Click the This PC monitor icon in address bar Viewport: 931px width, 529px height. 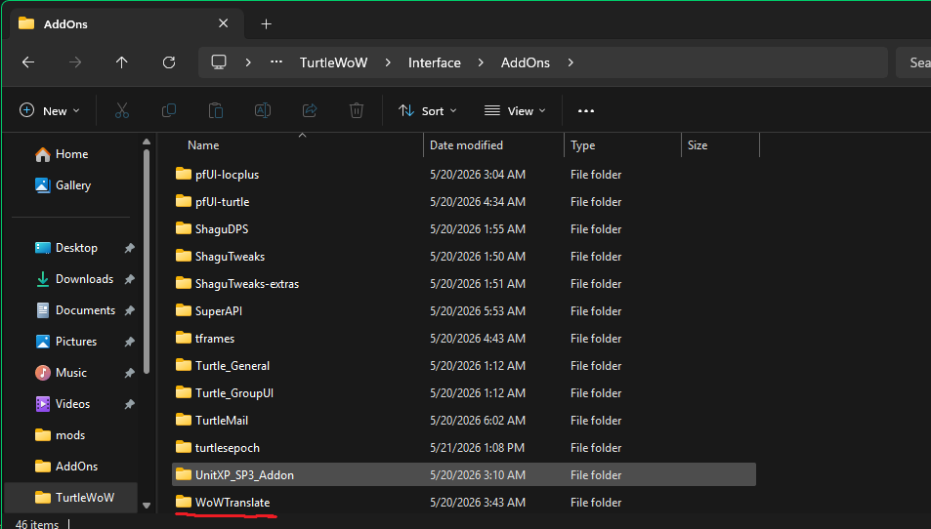tap(219, 62)
